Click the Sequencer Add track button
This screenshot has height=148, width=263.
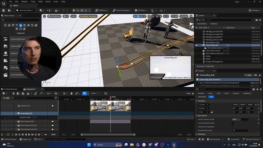(x=6, y=98)
